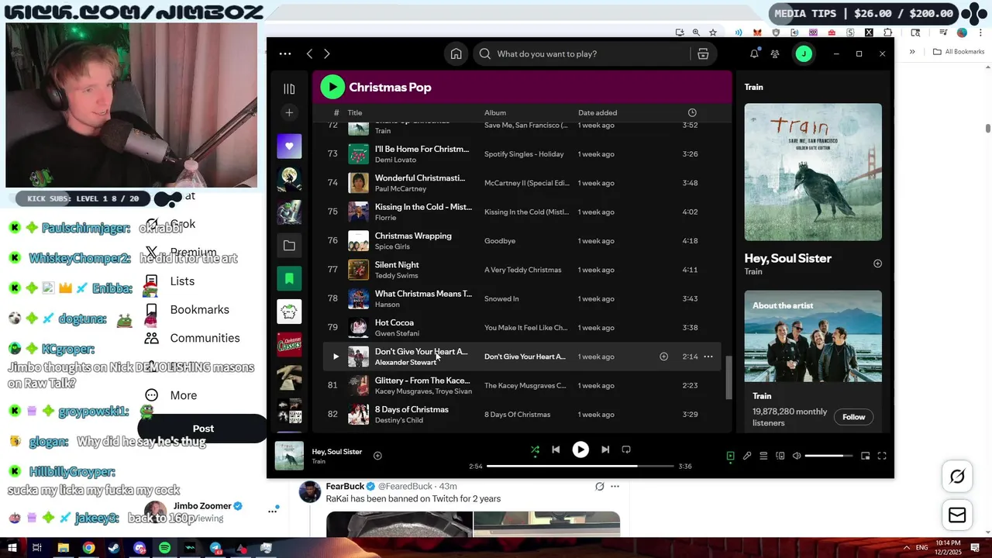Open the Spotify Browse icon in search bar

[x=703, y=53]
